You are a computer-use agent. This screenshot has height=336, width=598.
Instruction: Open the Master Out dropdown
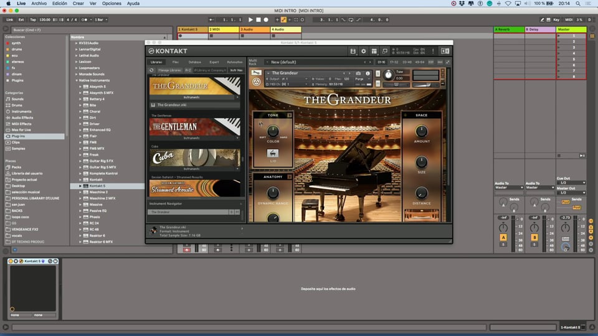(572, 193)
